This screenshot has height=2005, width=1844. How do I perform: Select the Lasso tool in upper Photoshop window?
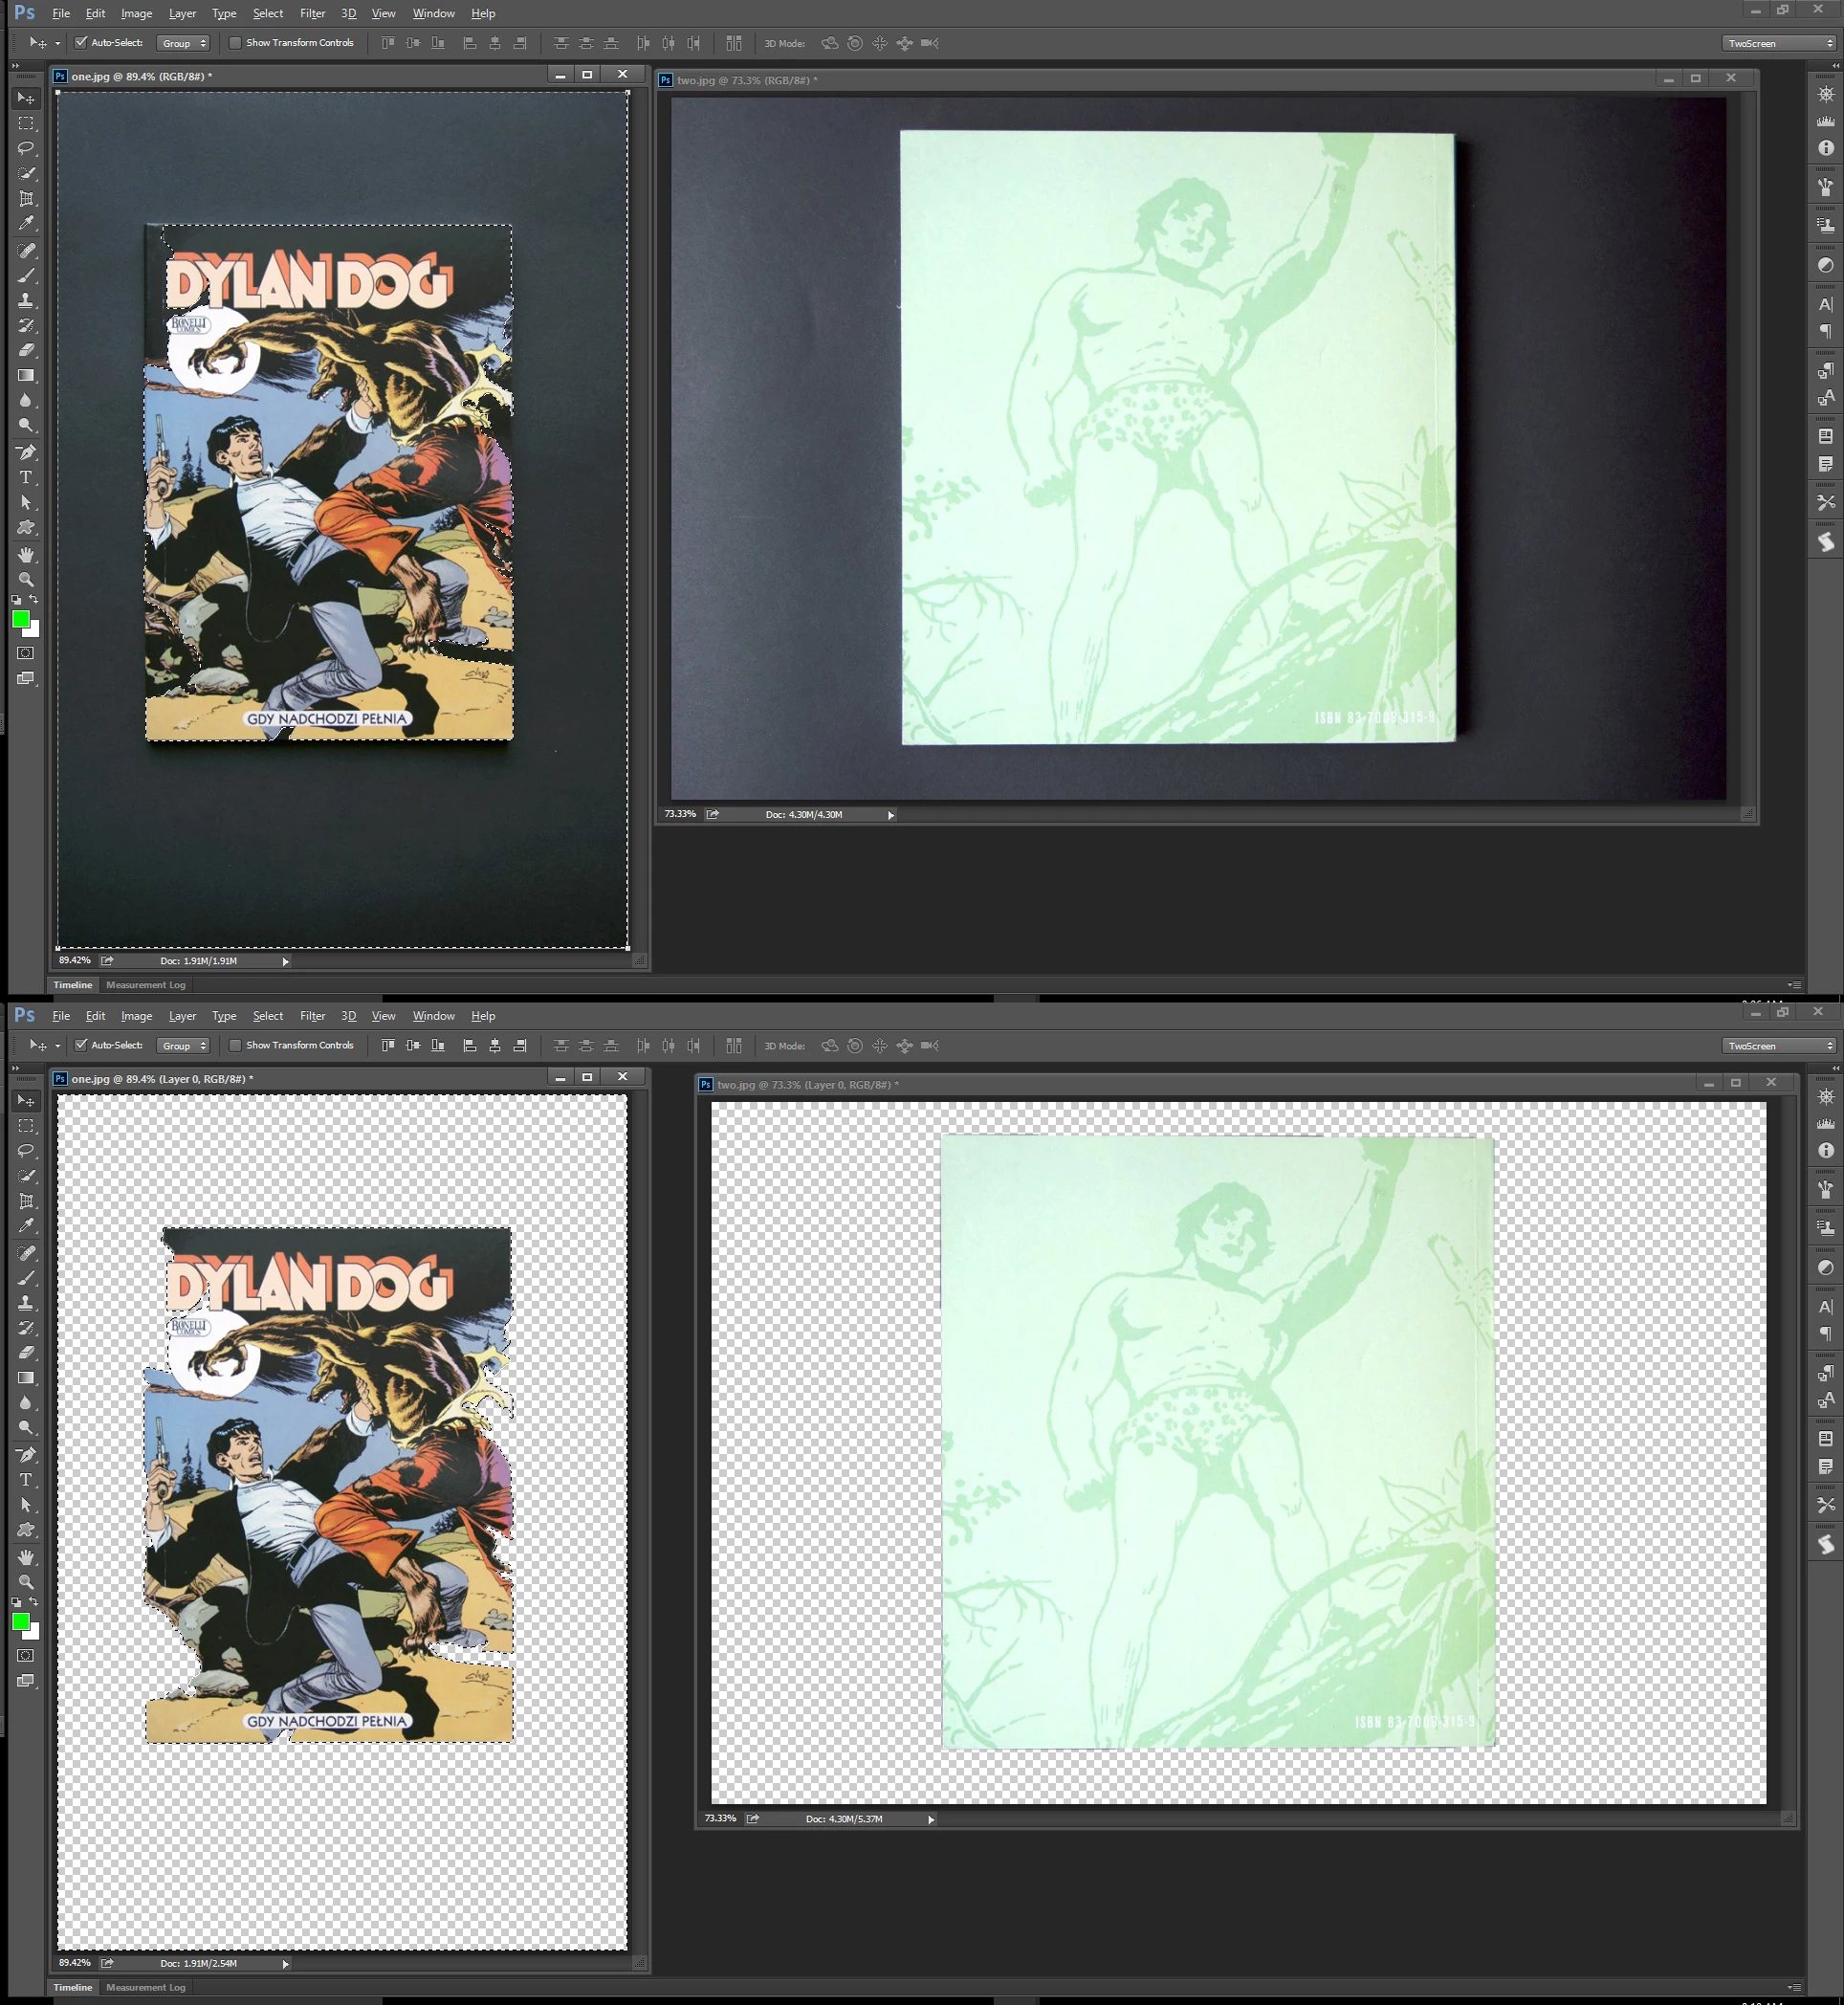(x=26, y=148)
